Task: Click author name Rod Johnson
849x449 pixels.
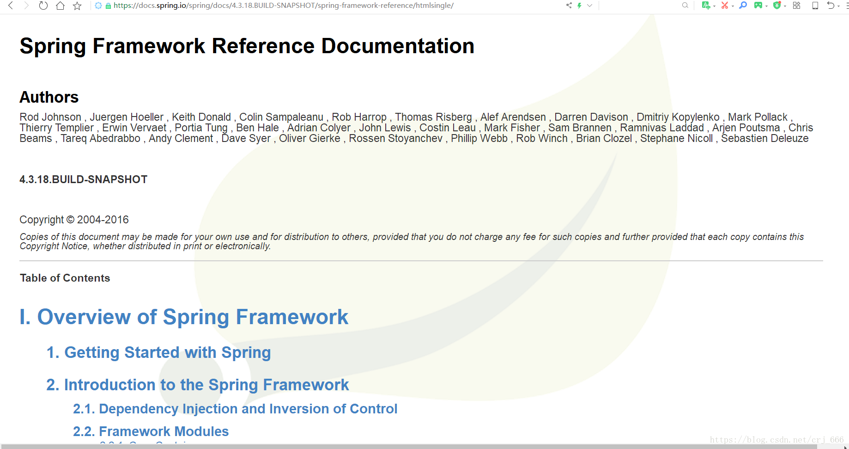Action: click(50, 117)
